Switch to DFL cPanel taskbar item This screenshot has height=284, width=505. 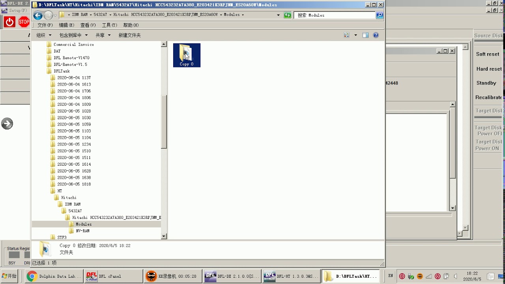[114, 276]
